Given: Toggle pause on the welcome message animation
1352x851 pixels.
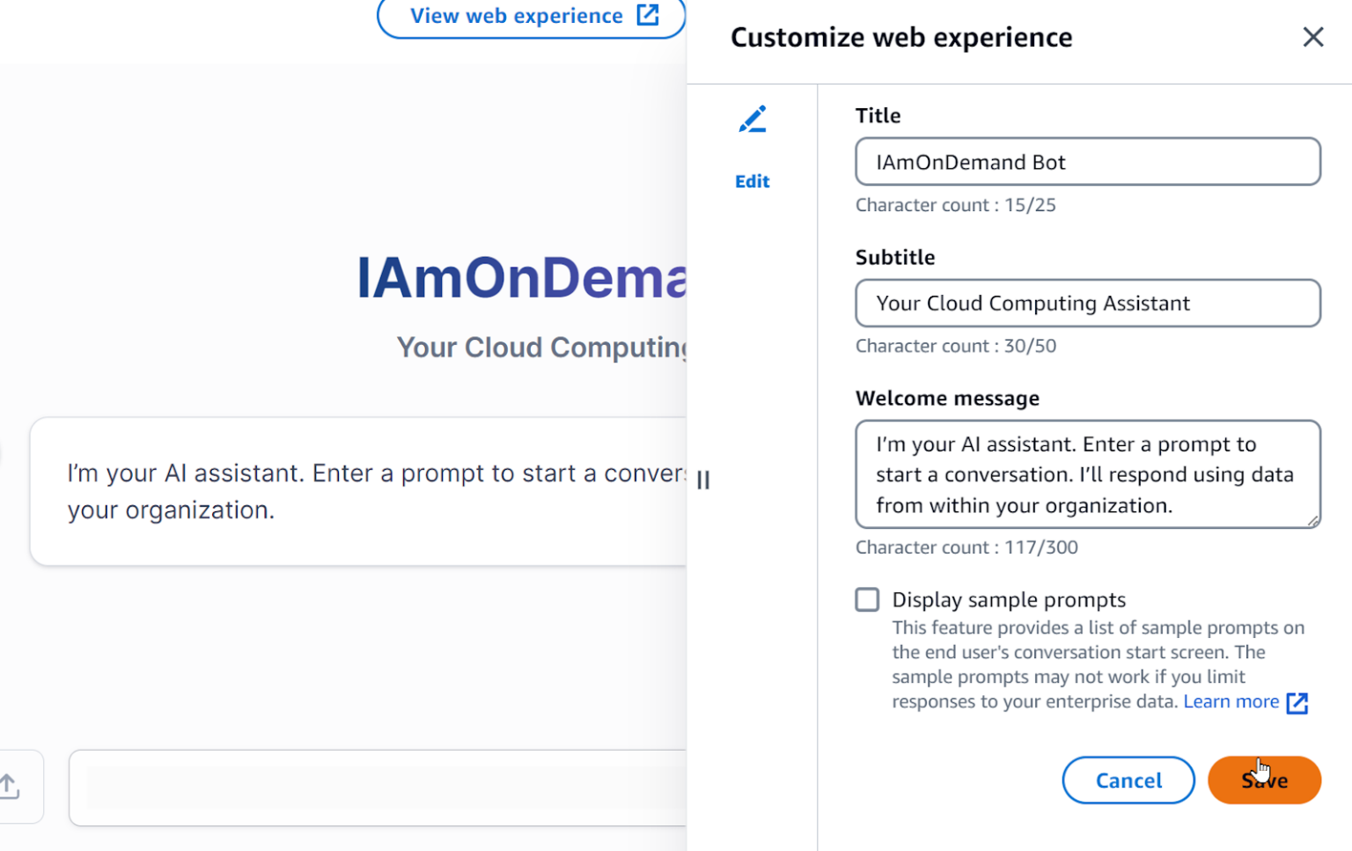Looking at the screenshot, I should click(x=703, y=480).
